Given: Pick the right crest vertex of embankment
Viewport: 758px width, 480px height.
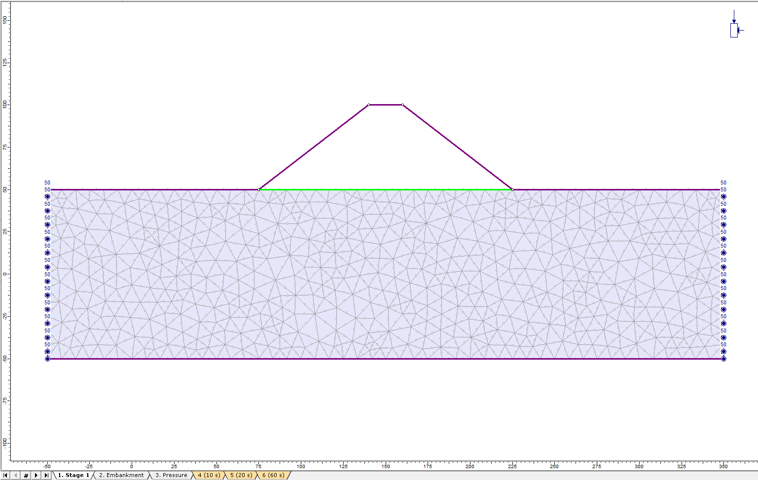Looking at the screenshot, I should (403, 105).
